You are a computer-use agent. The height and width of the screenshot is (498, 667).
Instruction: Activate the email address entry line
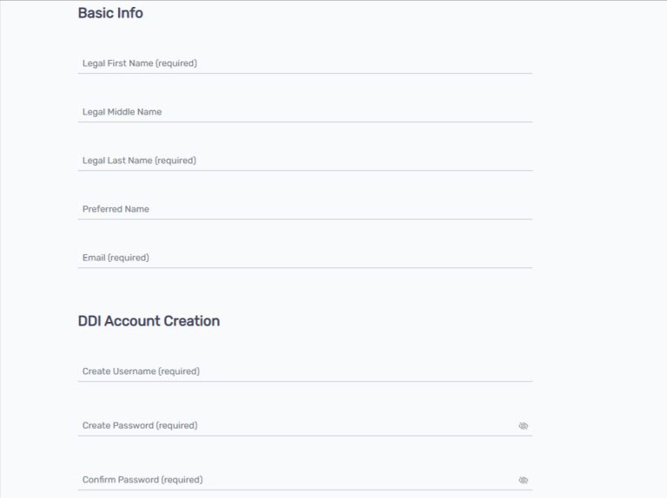(304, 258)
